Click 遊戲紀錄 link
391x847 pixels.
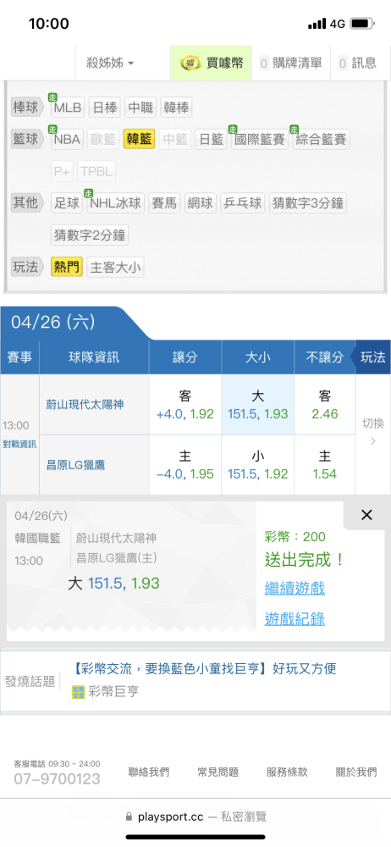tap(295, 619)
